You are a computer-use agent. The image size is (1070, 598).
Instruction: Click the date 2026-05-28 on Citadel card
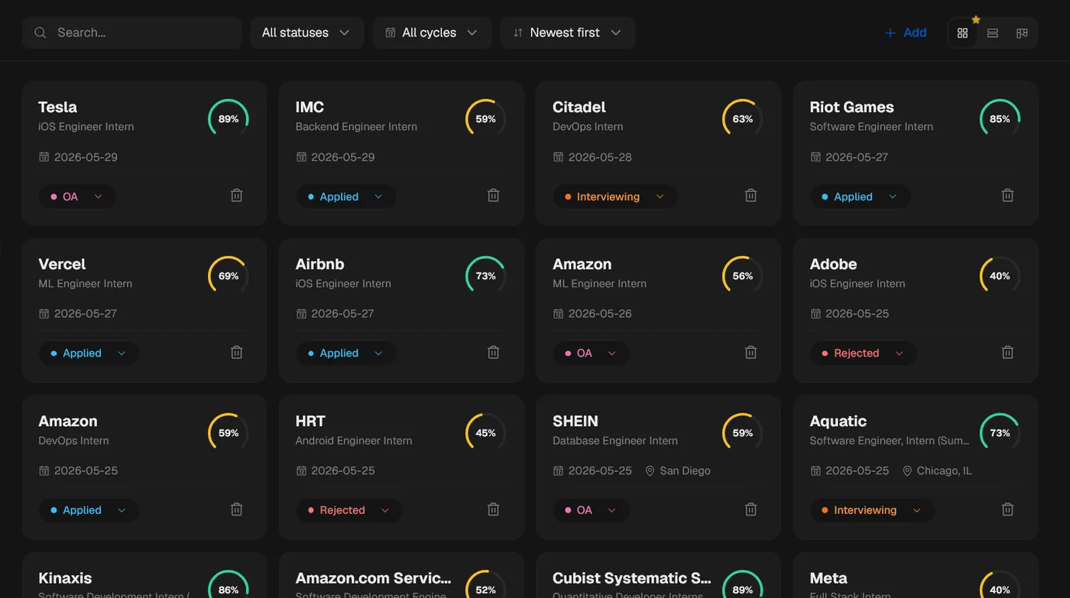(x=592, y=157)
